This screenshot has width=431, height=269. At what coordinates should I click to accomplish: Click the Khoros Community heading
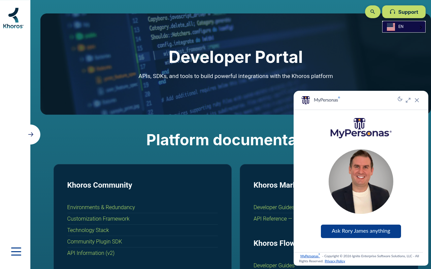[x=100, y=185]
